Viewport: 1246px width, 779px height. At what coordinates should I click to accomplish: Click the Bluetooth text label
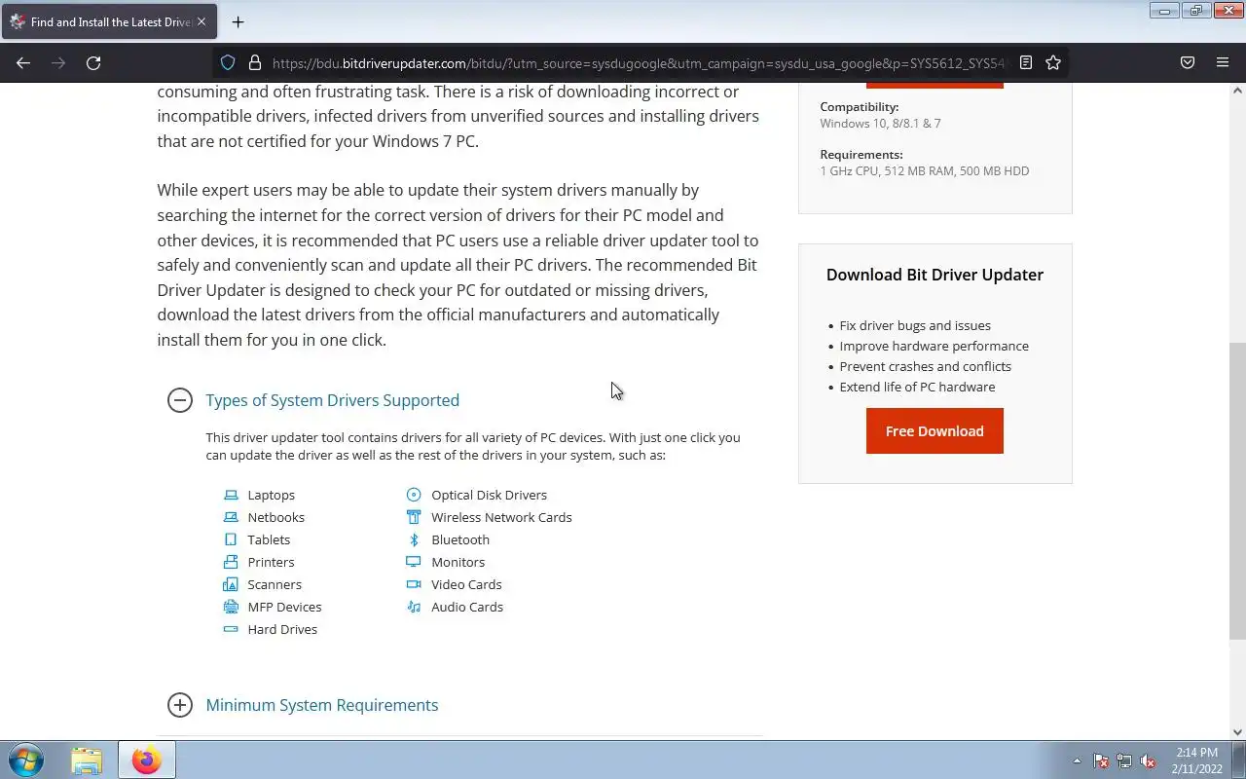460,539
